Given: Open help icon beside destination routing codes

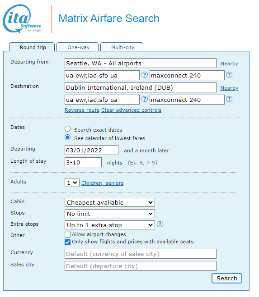Looking at the screenshot, I should (145, 99).
